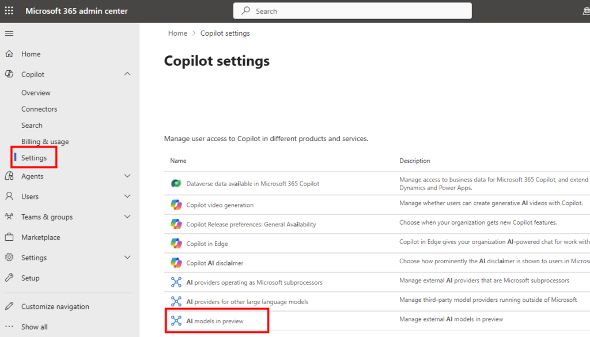The image size is (590, 337).
Task: Click the Name column header
Action: coord(178,161)
